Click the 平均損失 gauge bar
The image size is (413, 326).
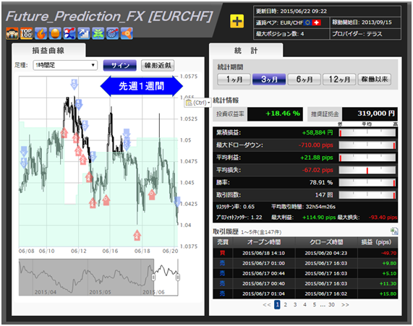click(x=367, y=170)
